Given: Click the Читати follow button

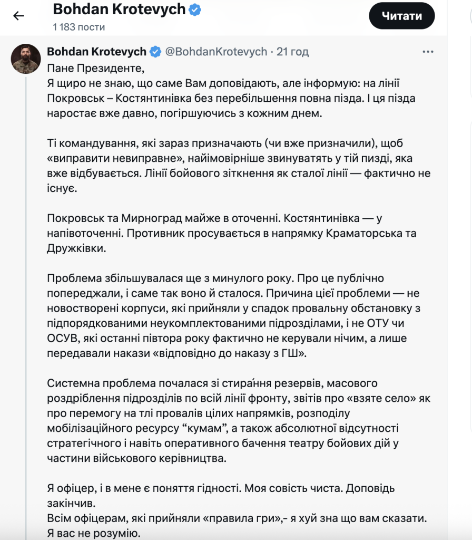Looking at the screenshot, I should pyautogui.click(x=401, y=16).
